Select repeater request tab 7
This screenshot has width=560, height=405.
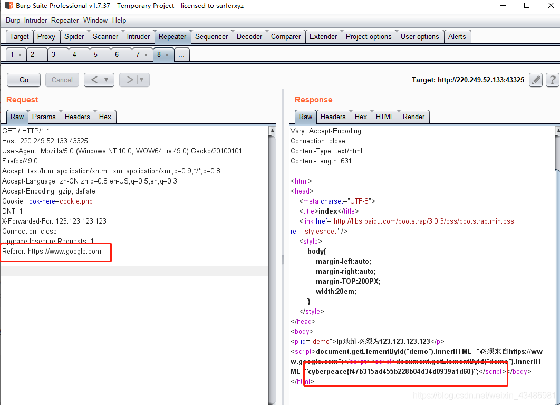click(x=138, y=55)
